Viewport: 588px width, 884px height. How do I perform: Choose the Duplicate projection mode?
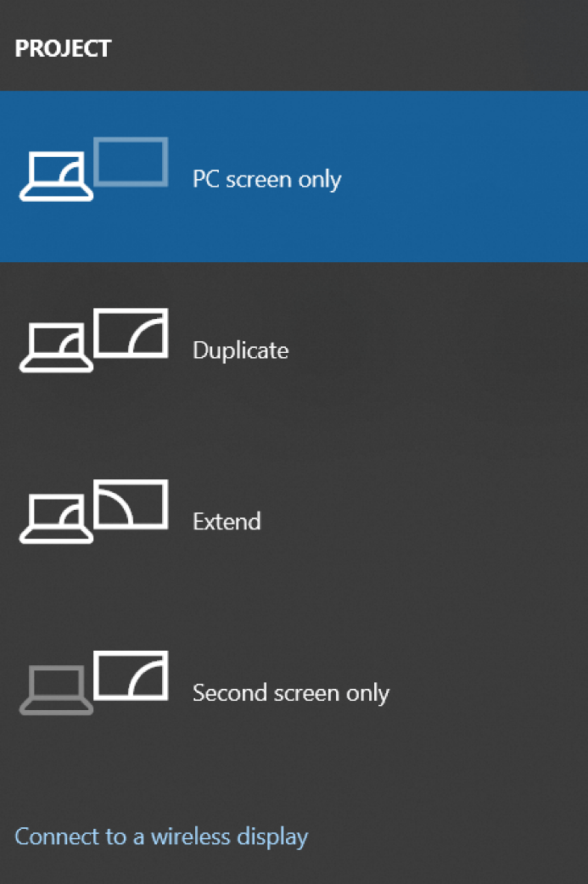pos(241,350)
